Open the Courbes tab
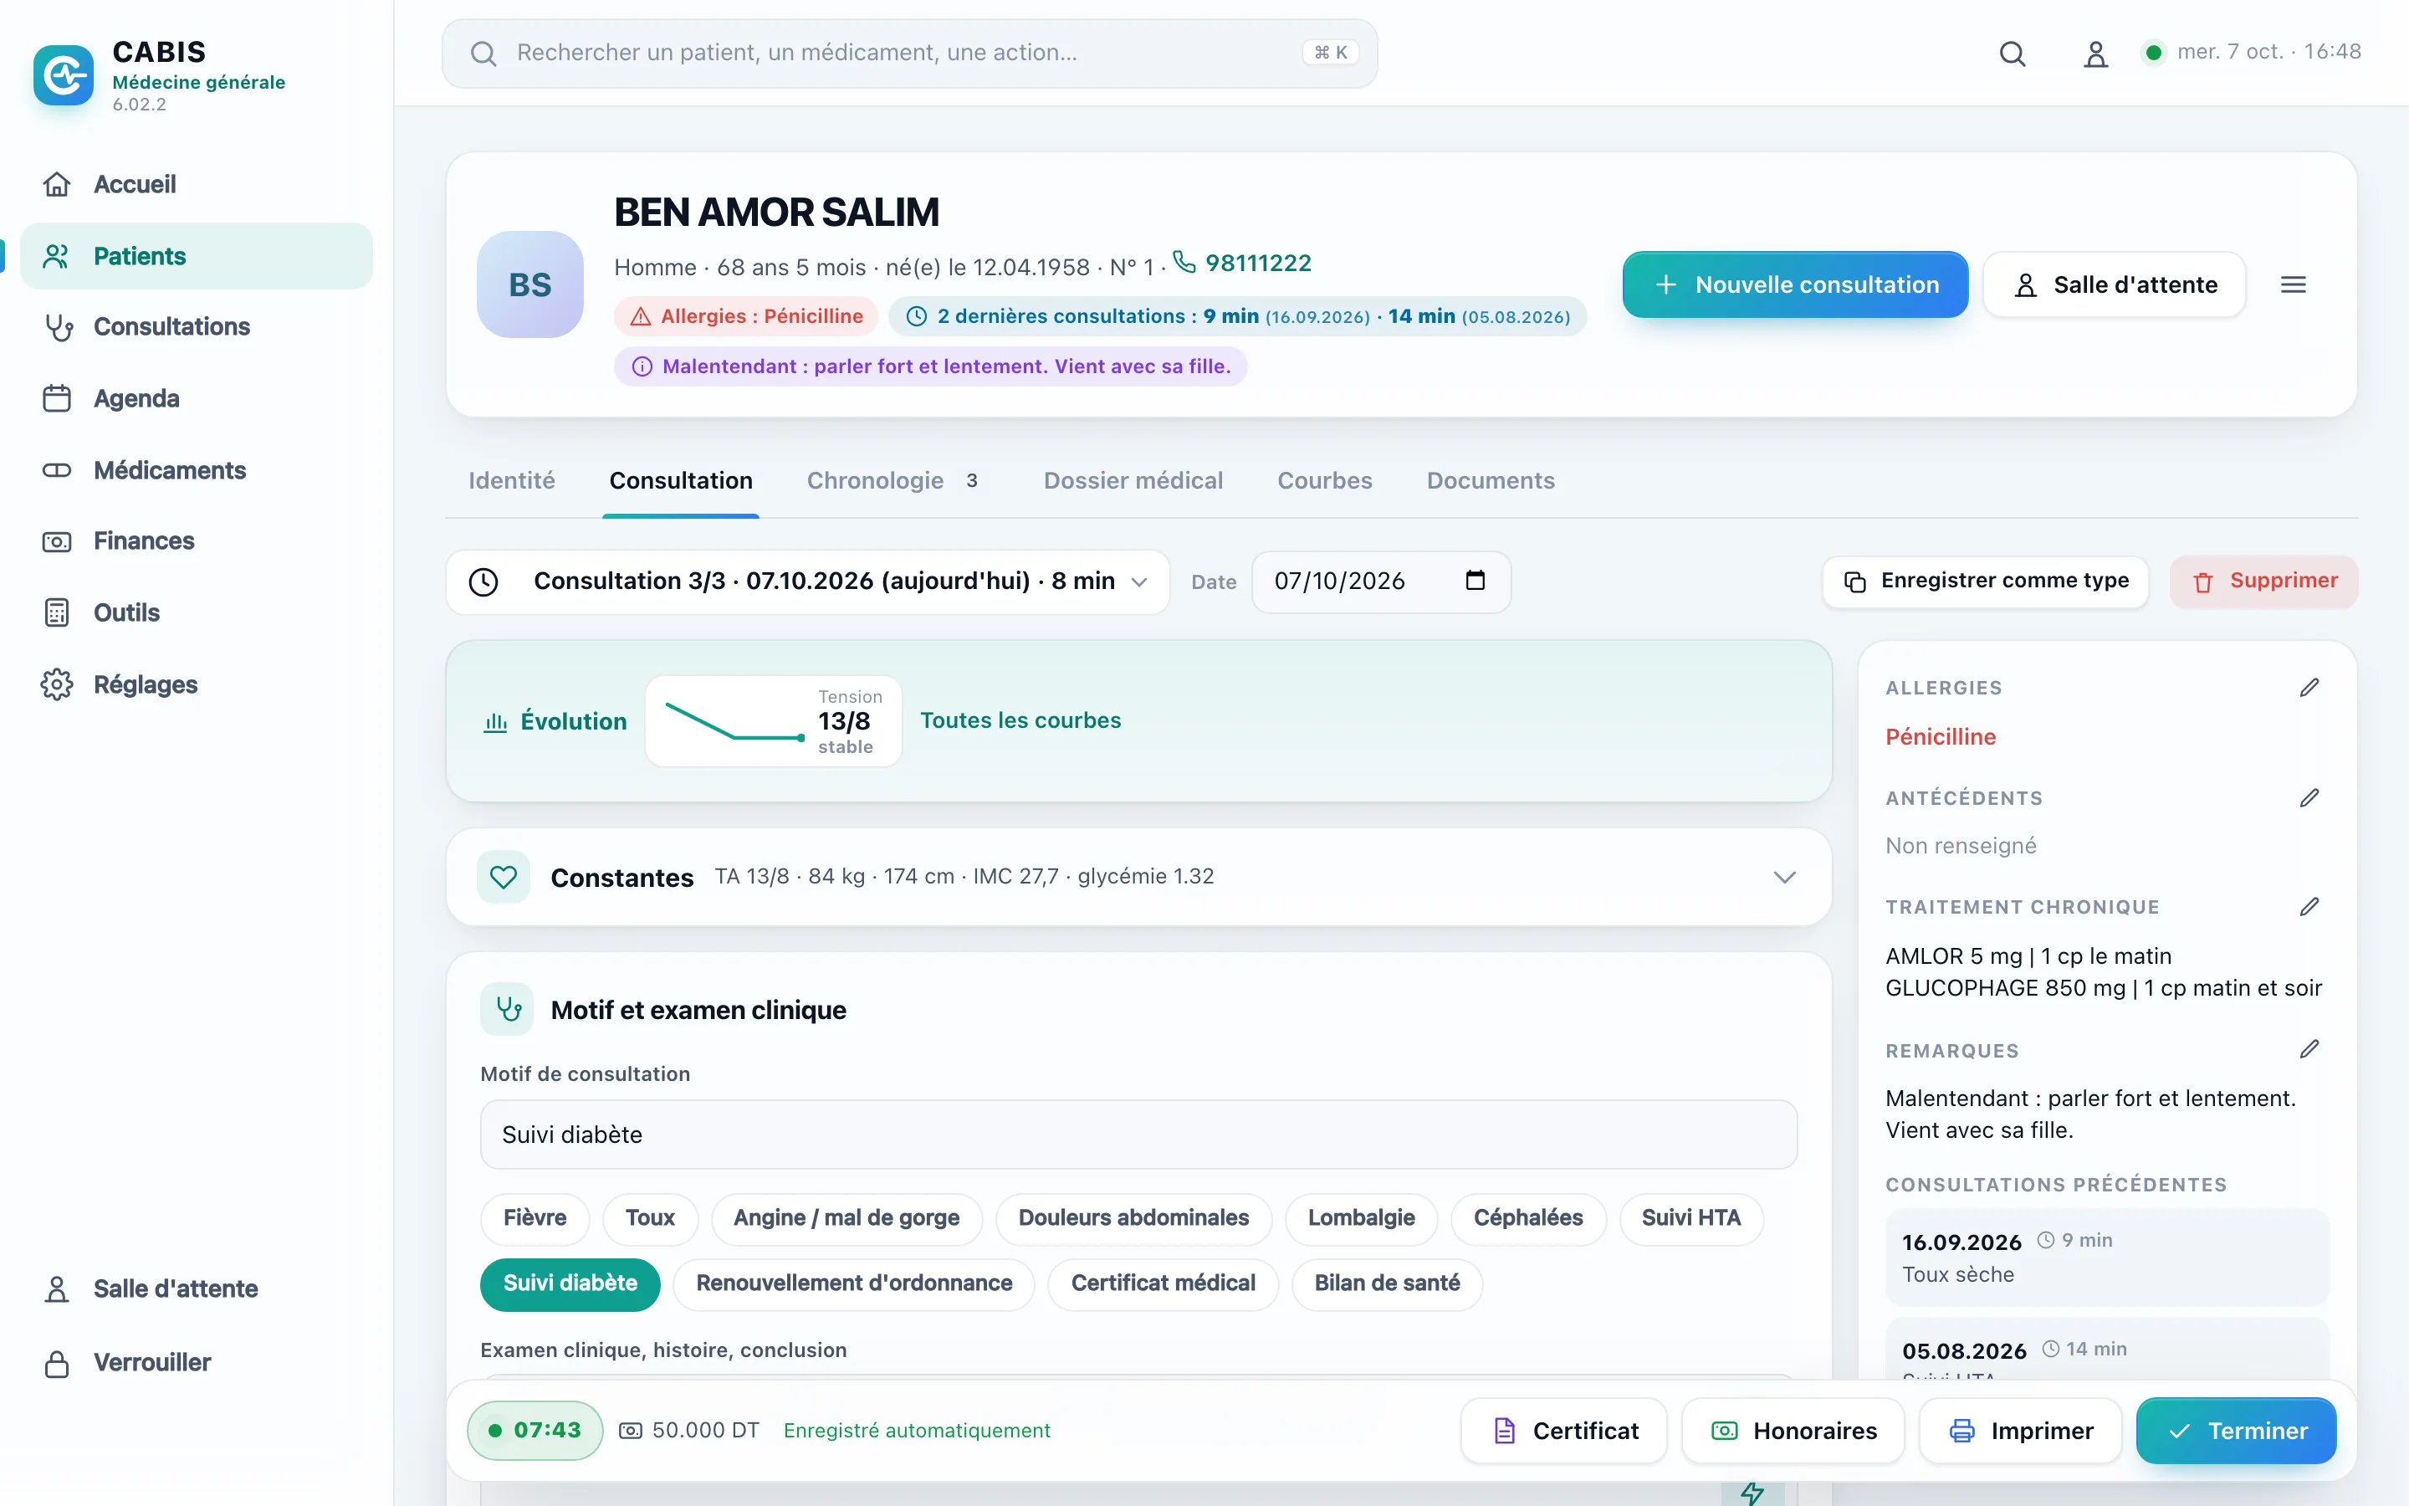 tap(1324, 480)
